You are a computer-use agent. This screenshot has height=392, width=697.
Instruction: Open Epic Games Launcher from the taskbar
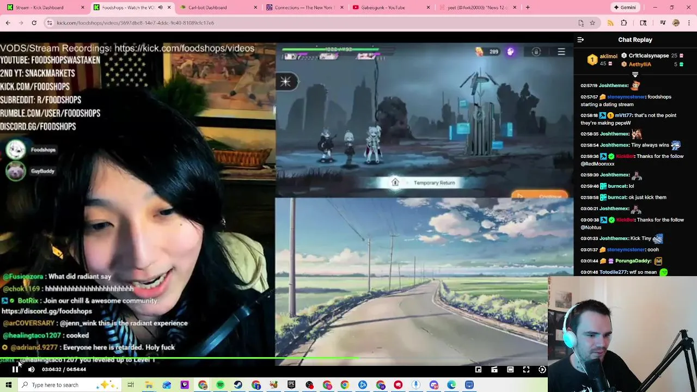(x=291, y=385)
